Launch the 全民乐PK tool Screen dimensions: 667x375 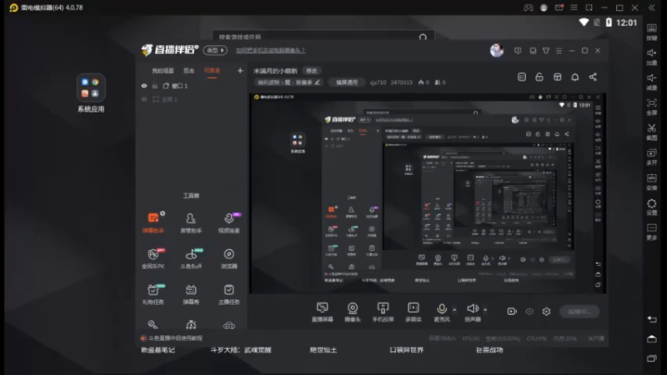coord(153,258)
